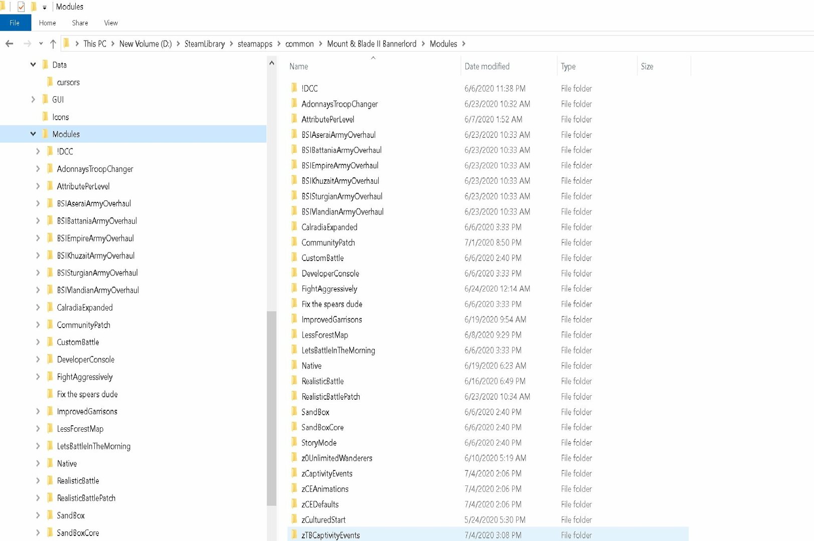The width and height of the screenshot is (814, 541).
Task: Click the AttributePerLevel folder icon in list
Action: coord(294,119)
